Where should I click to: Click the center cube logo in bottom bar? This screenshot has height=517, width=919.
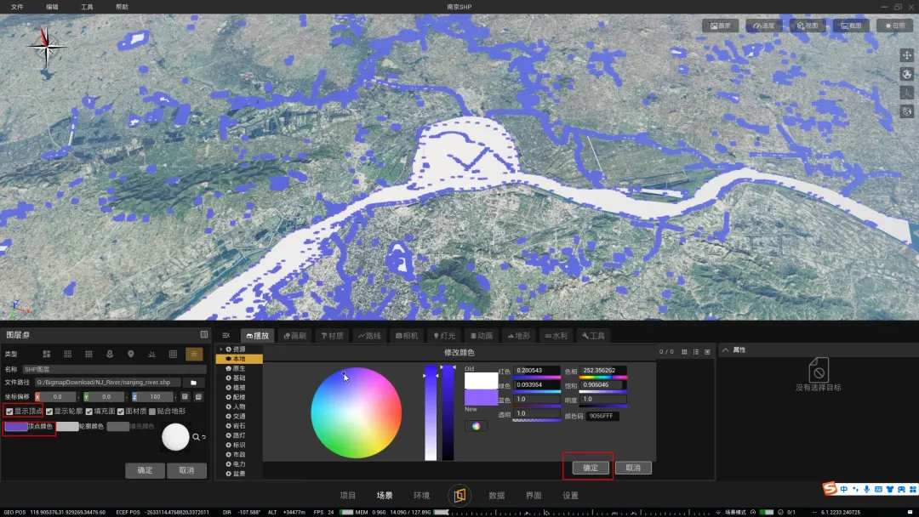[x=459, y=496]
